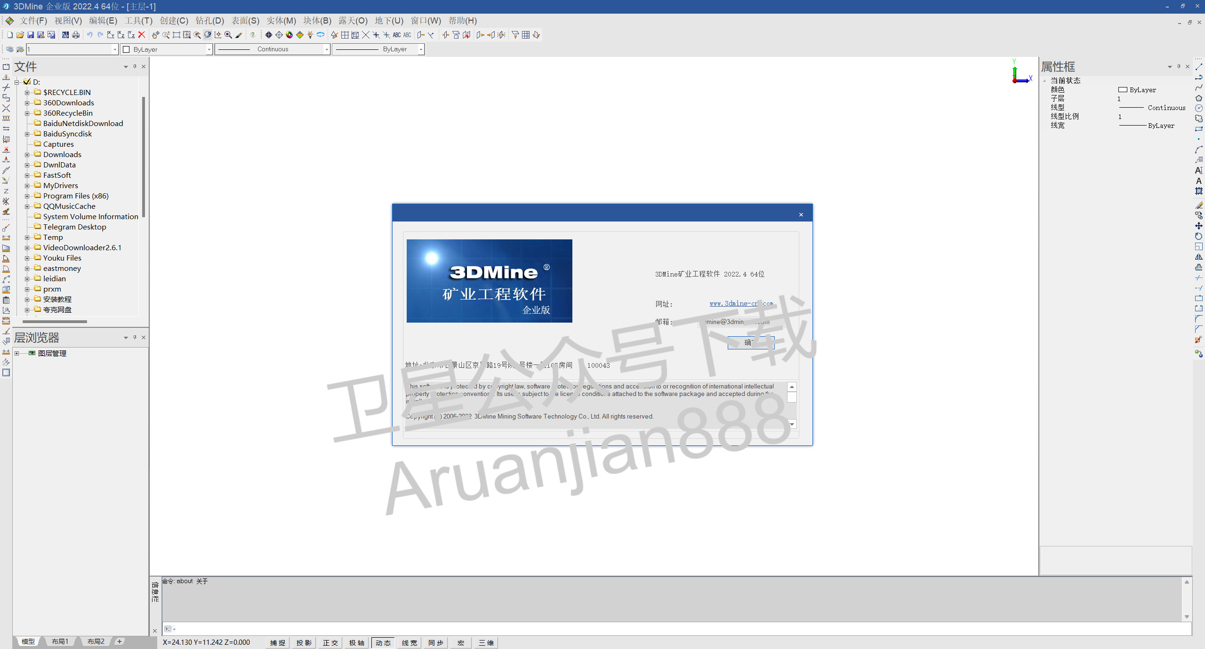This screenshot has height=649, width=1205.
Task: Open the 文件(F) menu
Action: [x=33, y=21]
